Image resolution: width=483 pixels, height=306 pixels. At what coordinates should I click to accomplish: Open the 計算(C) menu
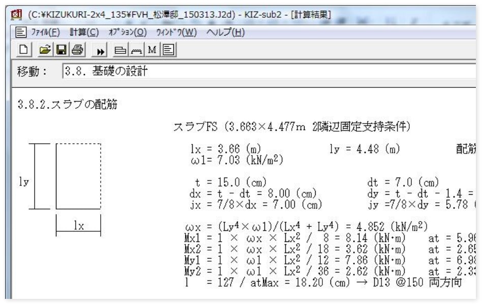click(84, 33)
